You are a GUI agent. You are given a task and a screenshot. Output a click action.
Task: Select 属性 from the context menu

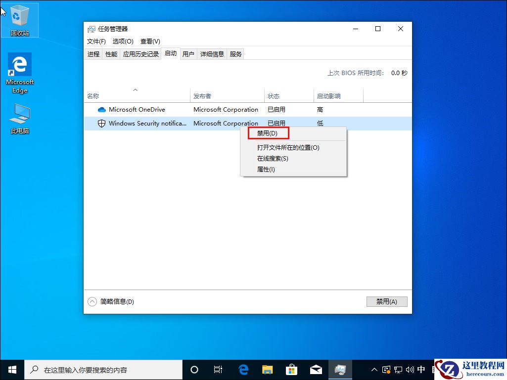(266, 169)
